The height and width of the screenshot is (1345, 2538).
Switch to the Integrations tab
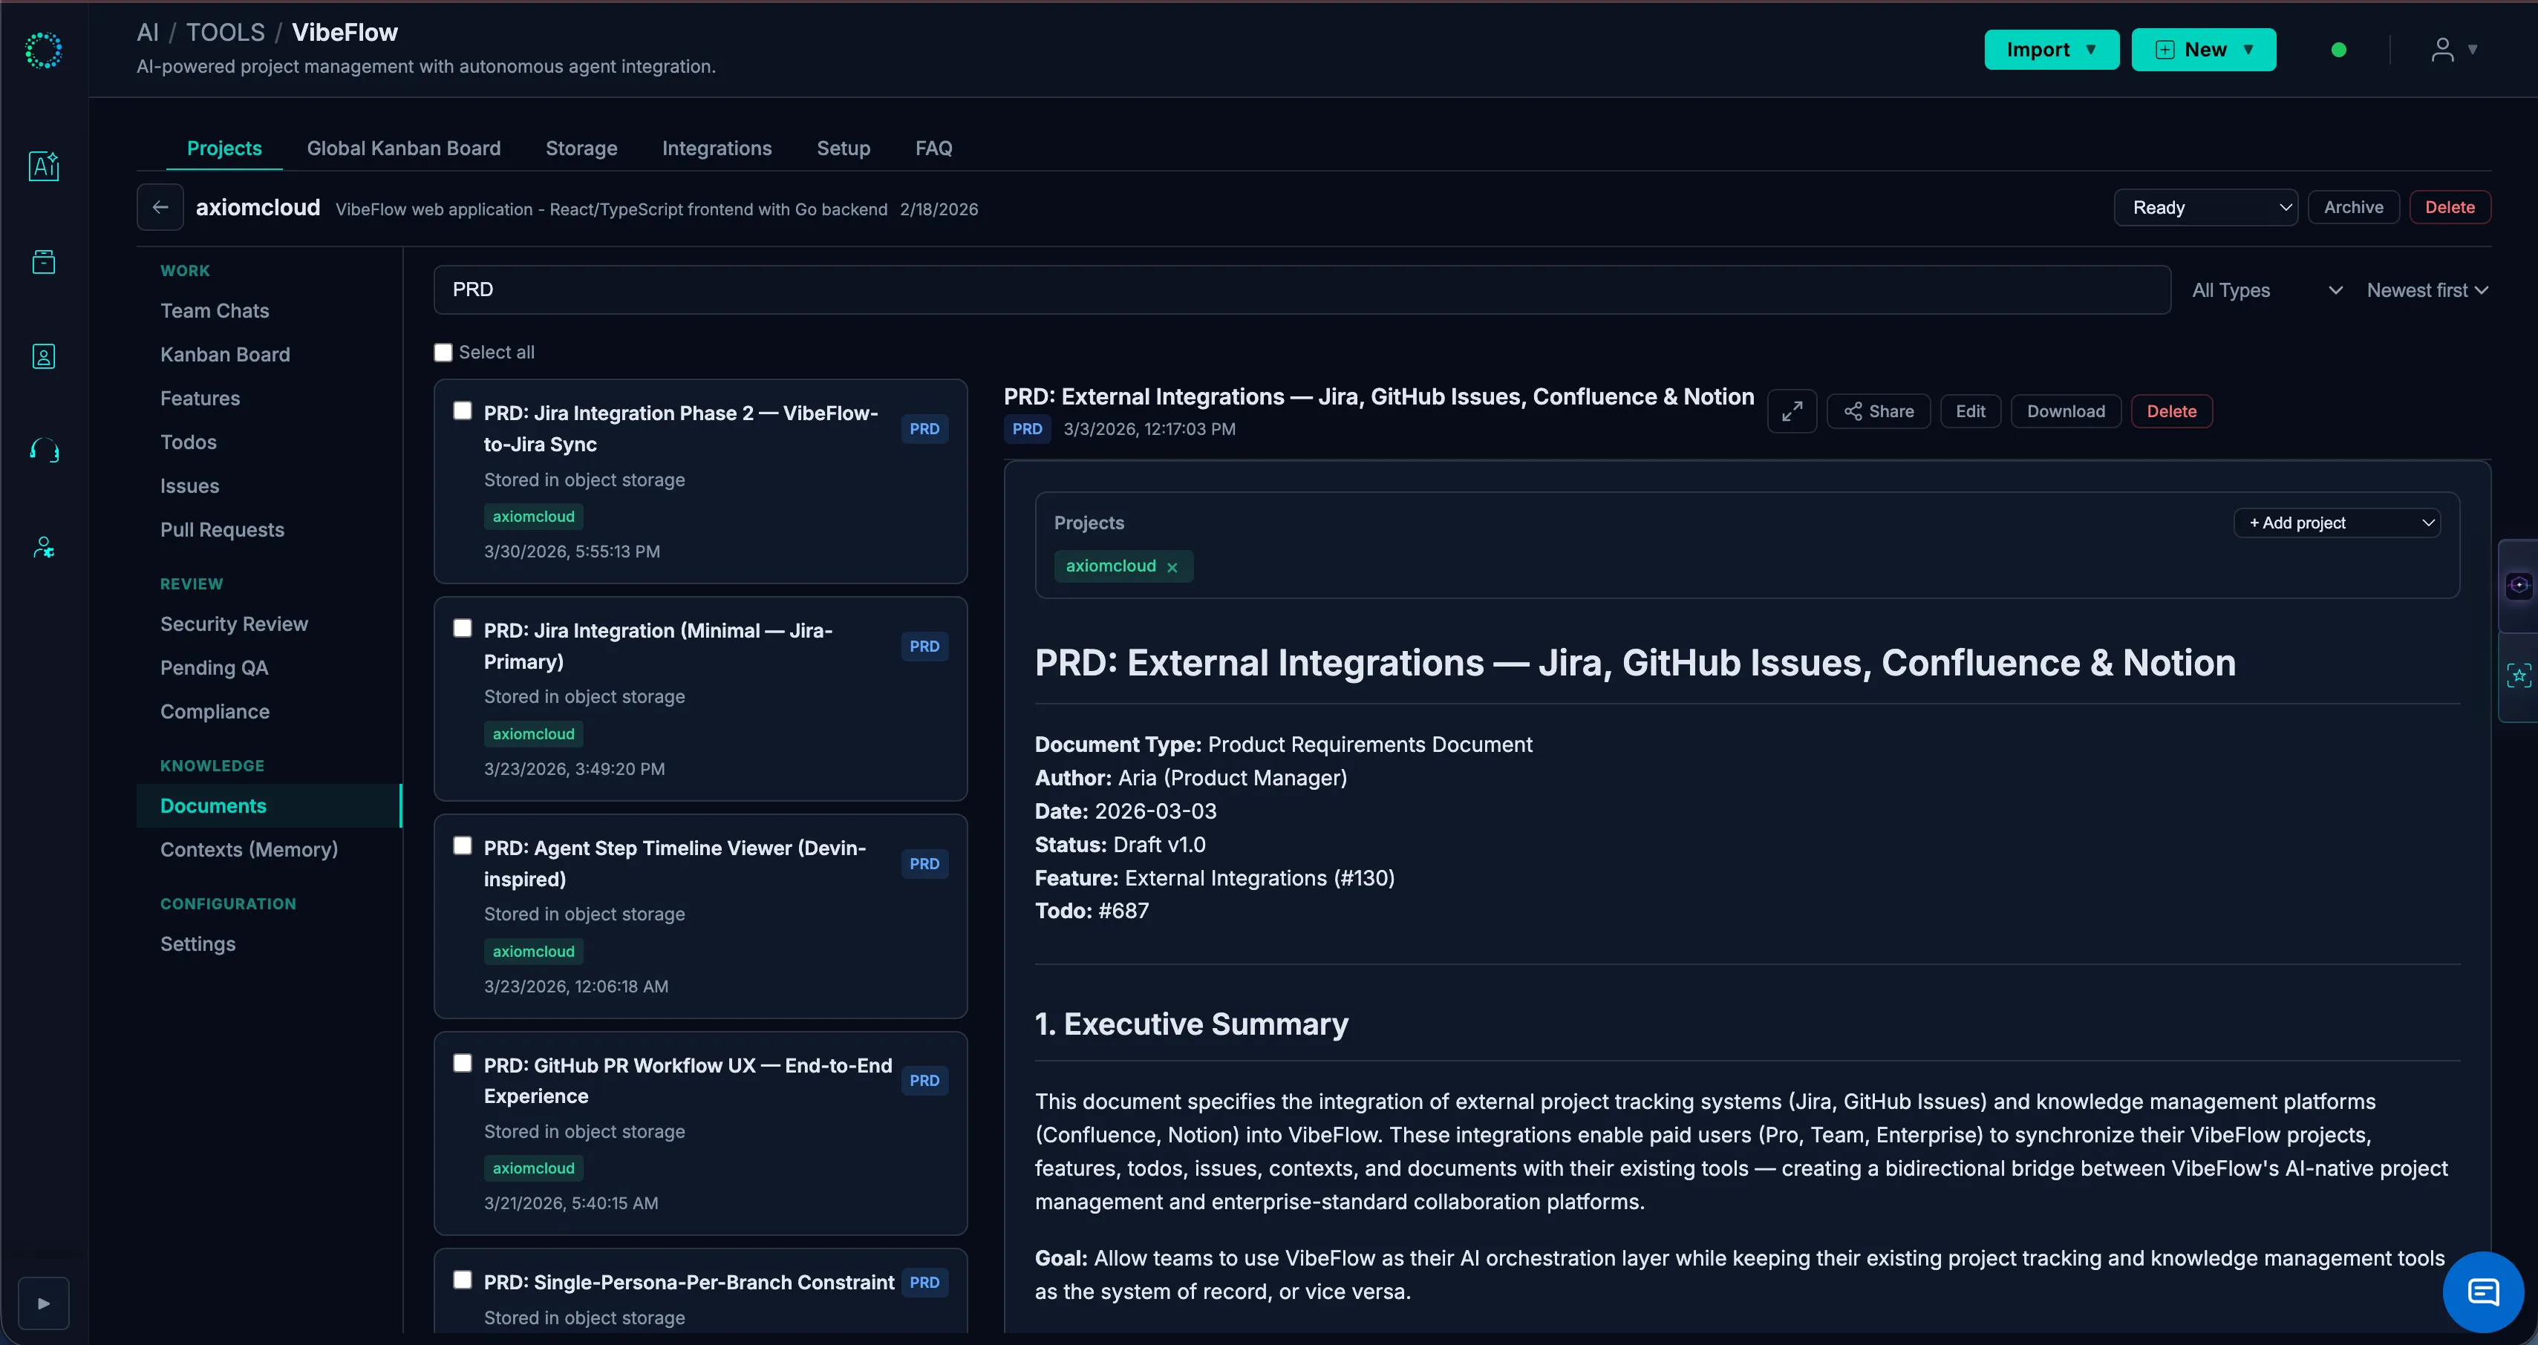(x=717, y=148)
